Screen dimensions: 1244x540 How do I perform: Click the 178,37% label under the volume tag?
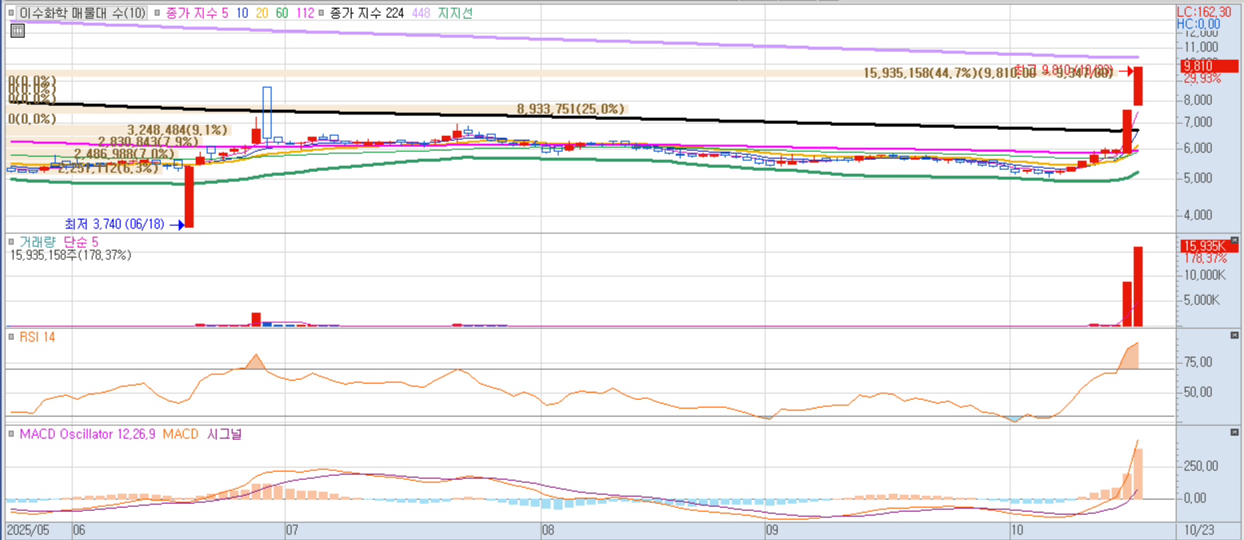[x=1205, y=258]
